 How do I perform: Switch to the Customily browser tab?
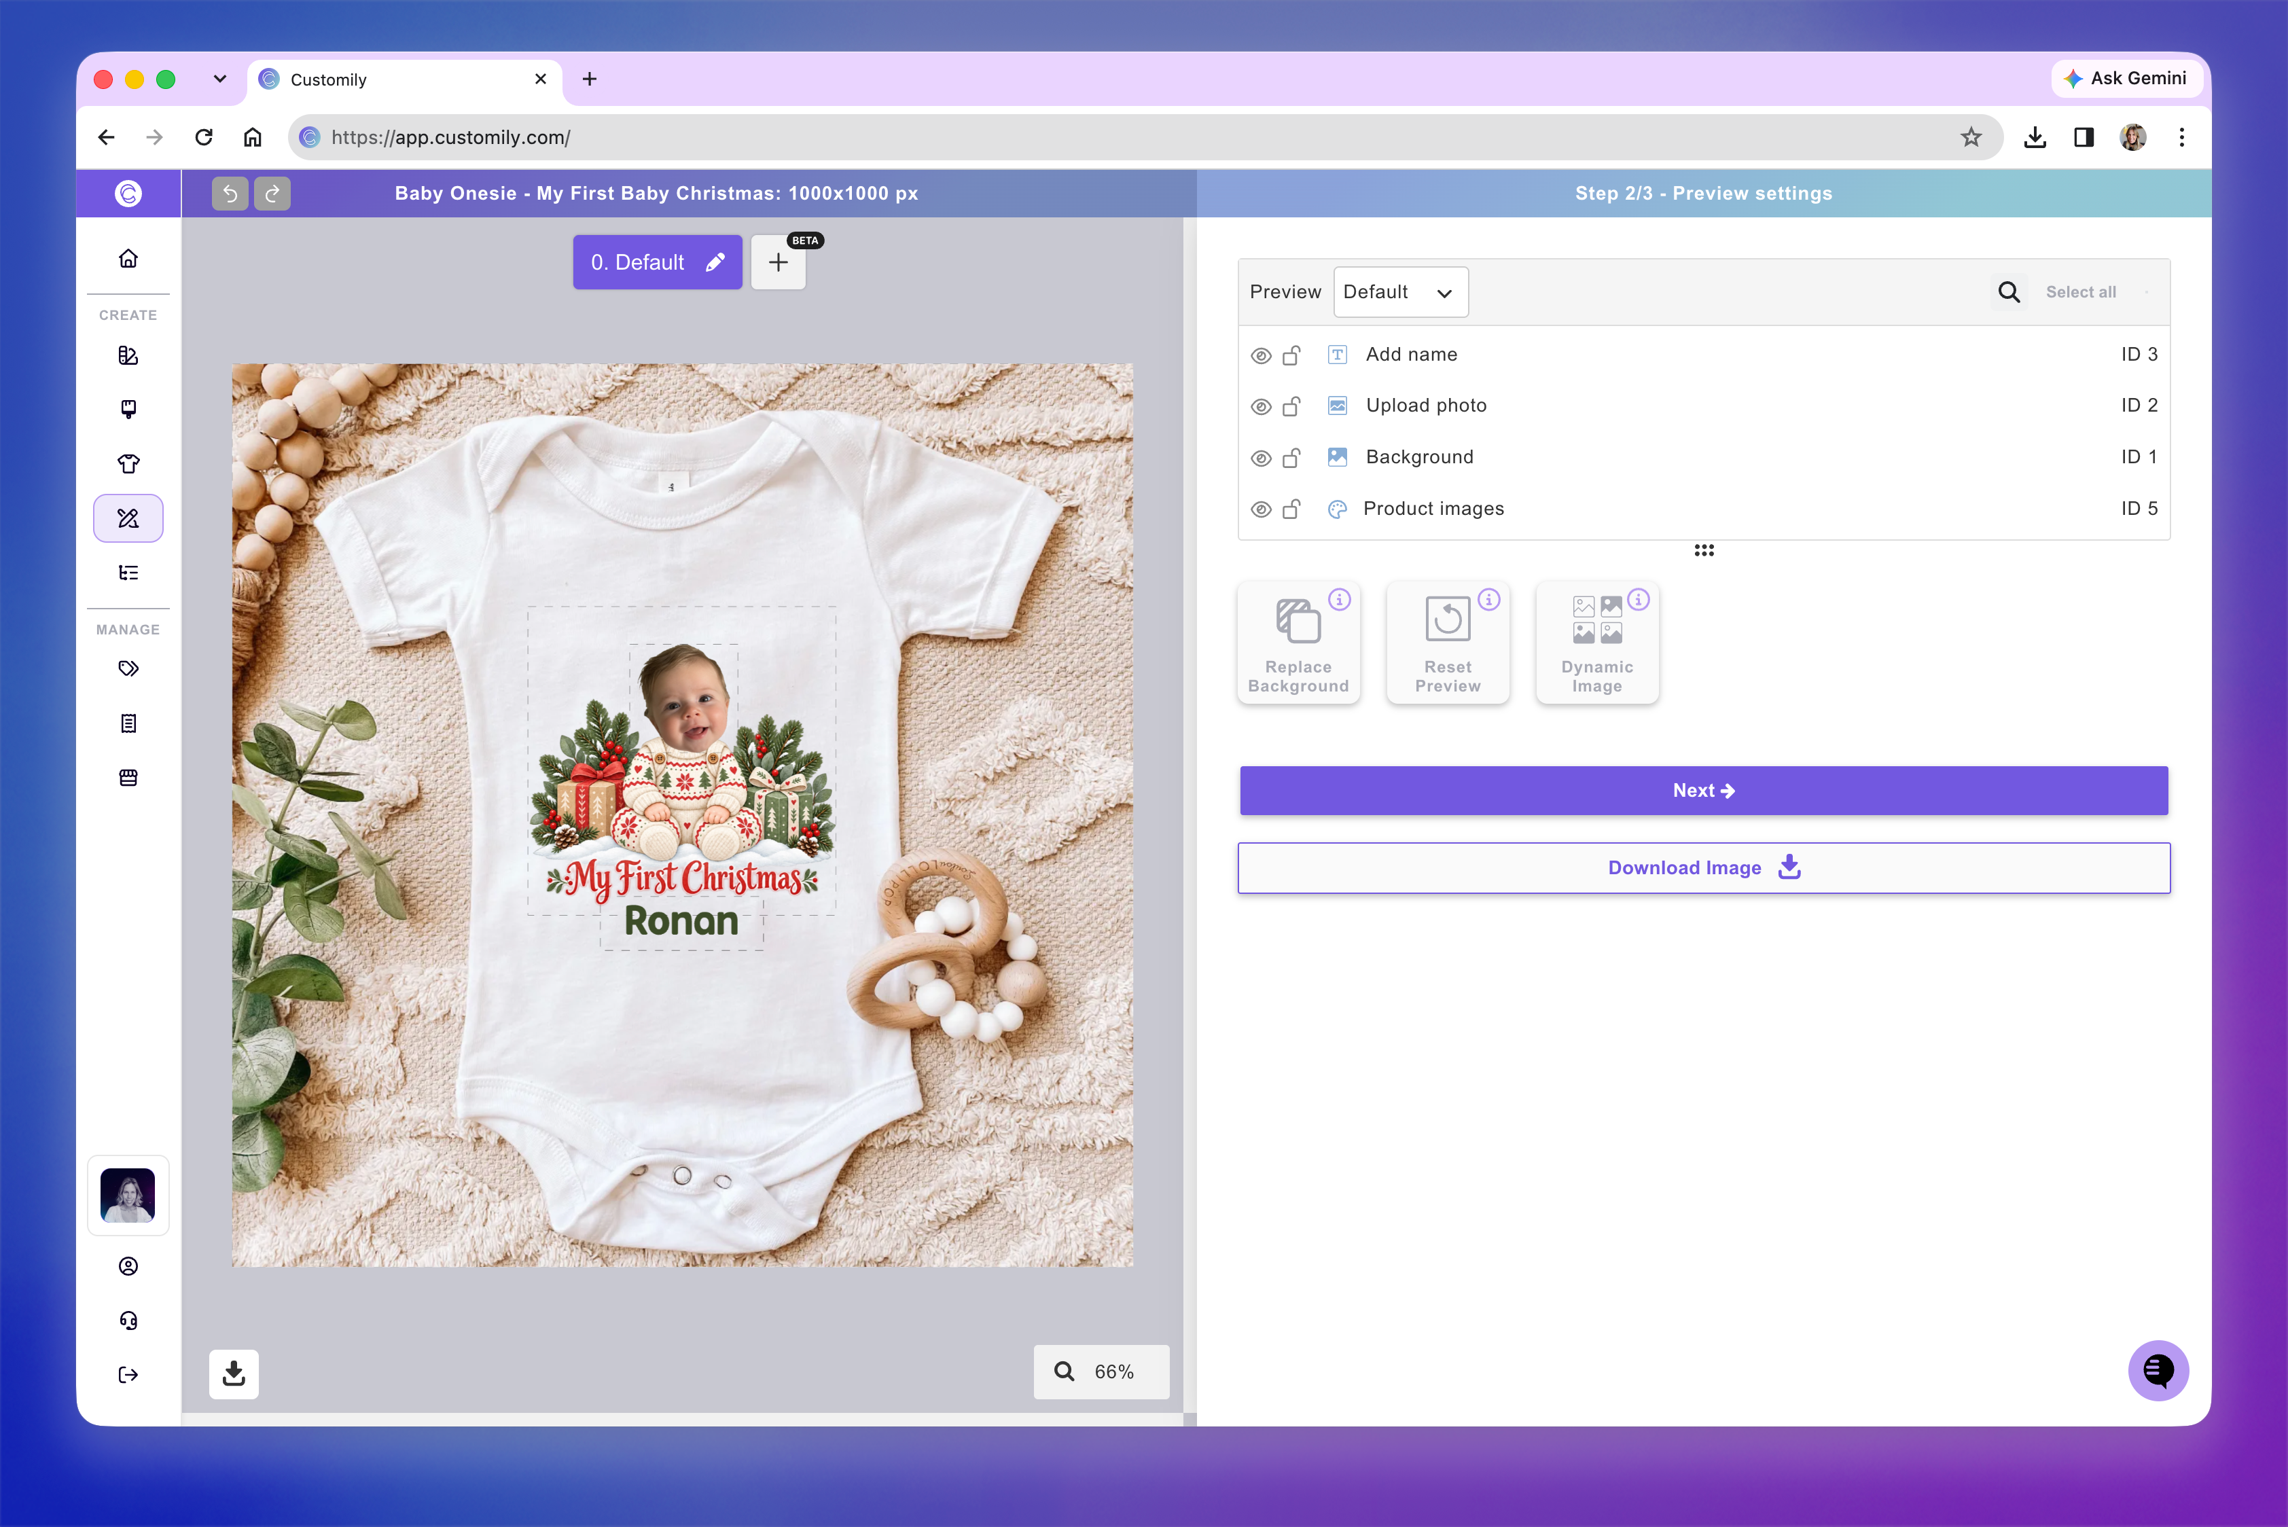click(404, 80)
